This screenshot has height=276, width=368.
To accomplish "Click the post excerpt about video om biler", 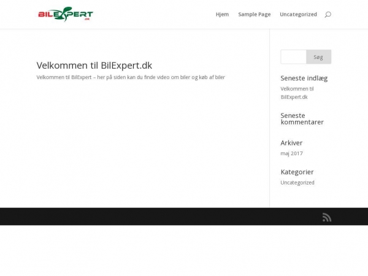I will click(x=131, y=77).
